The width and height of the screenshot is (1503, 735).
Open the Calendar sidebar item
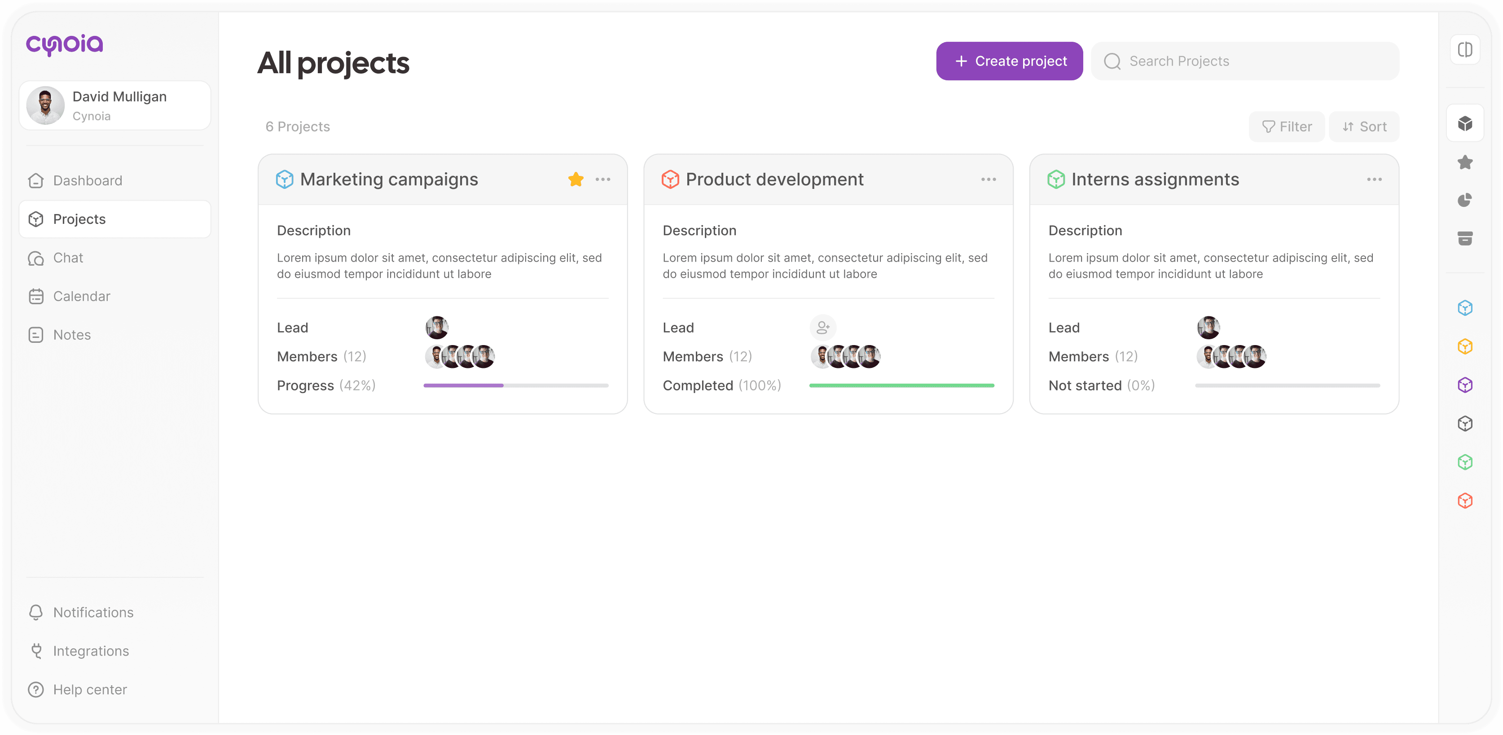coord(82,296)
